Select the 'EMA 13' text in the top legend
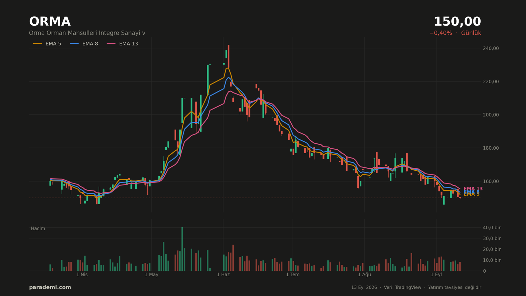This screenshot has width=526, height=296. coord(129,44)
